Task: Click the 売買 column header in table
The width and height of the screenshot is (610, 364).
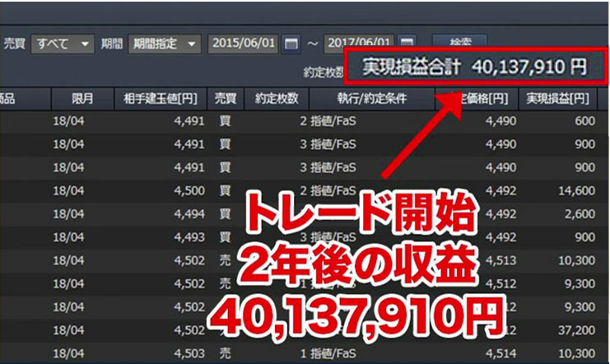Action: click(x=224, y=99)
